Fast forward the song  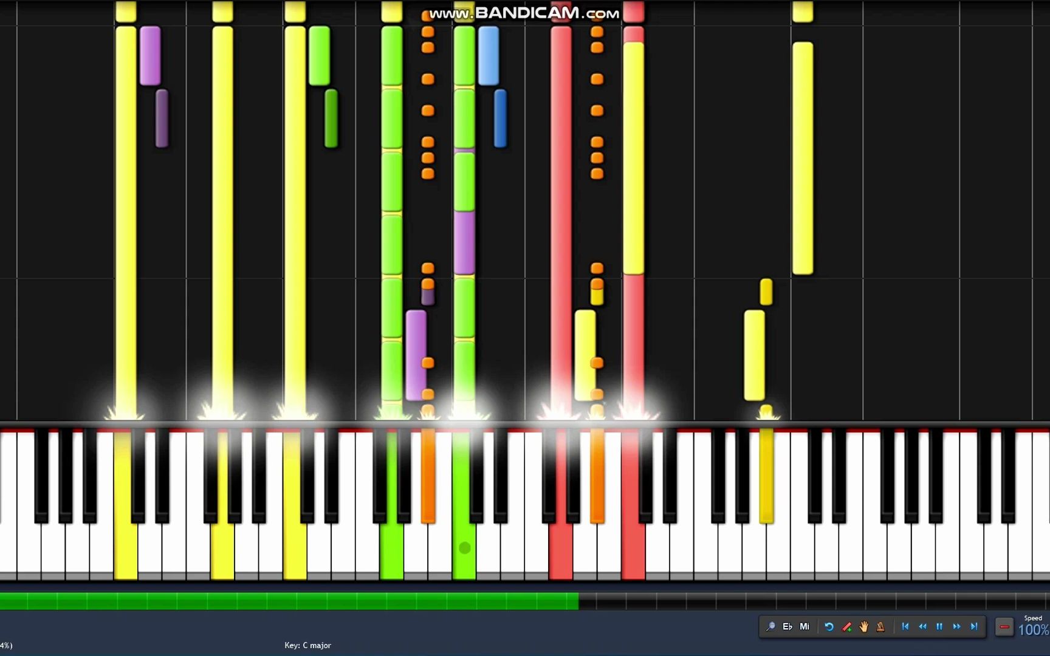pyautogui.click(x=956, y=626)
